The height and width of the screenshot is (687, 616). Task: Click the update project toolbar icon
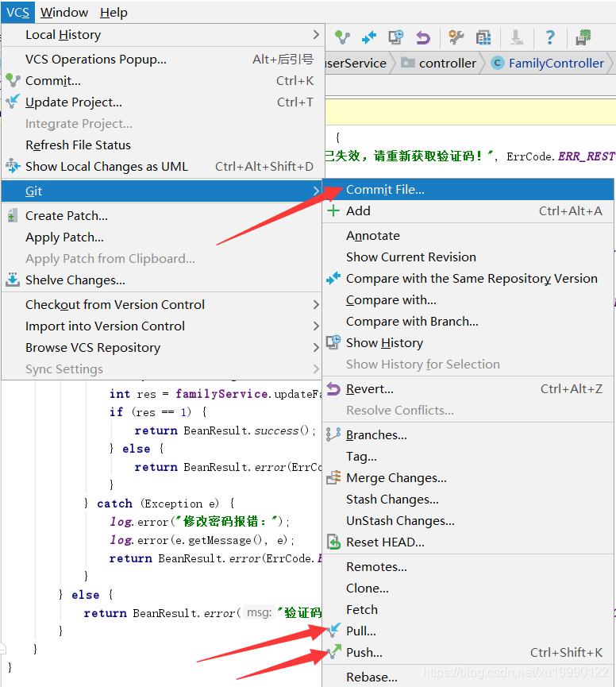coord(369,37)
